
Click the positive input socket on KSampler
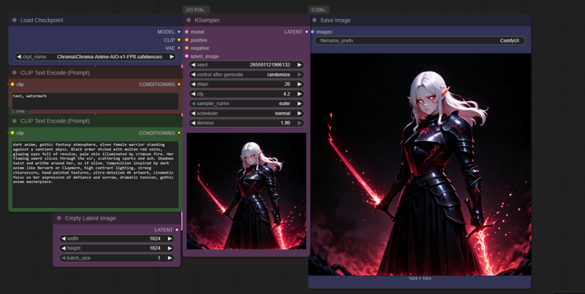click(187, 40)
